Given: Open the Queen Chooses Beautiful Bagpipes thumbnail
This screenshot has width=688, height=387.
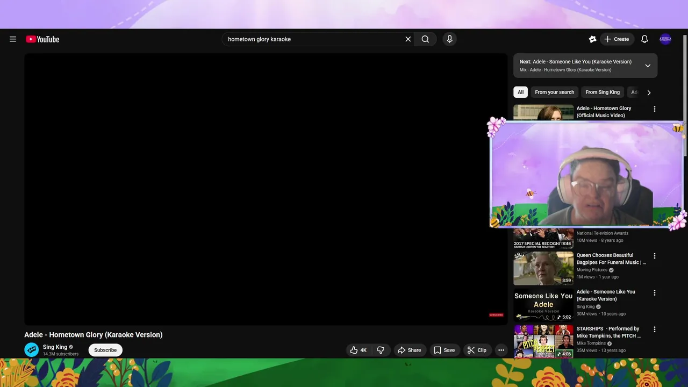Looking at the screenshot, I should point(543,268).
